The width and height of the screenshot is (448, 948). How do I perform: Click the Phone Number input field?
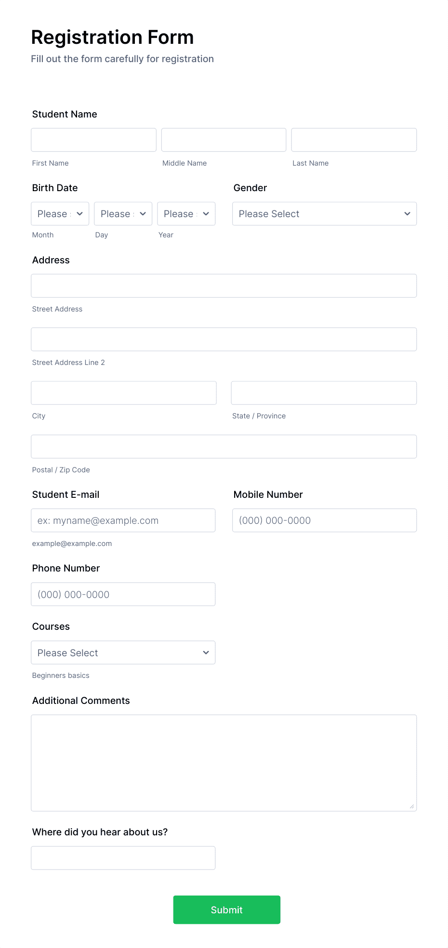coord(123,594)
